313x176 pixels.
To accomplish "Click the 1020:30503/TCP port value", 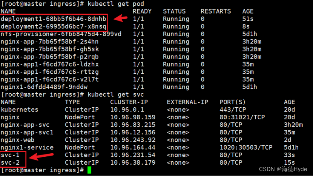I will (x=246, y=147).
